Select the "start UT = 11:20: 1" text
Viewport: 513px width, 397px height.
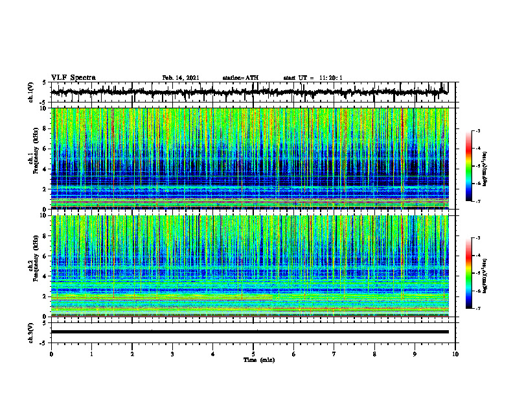point(313,78)
